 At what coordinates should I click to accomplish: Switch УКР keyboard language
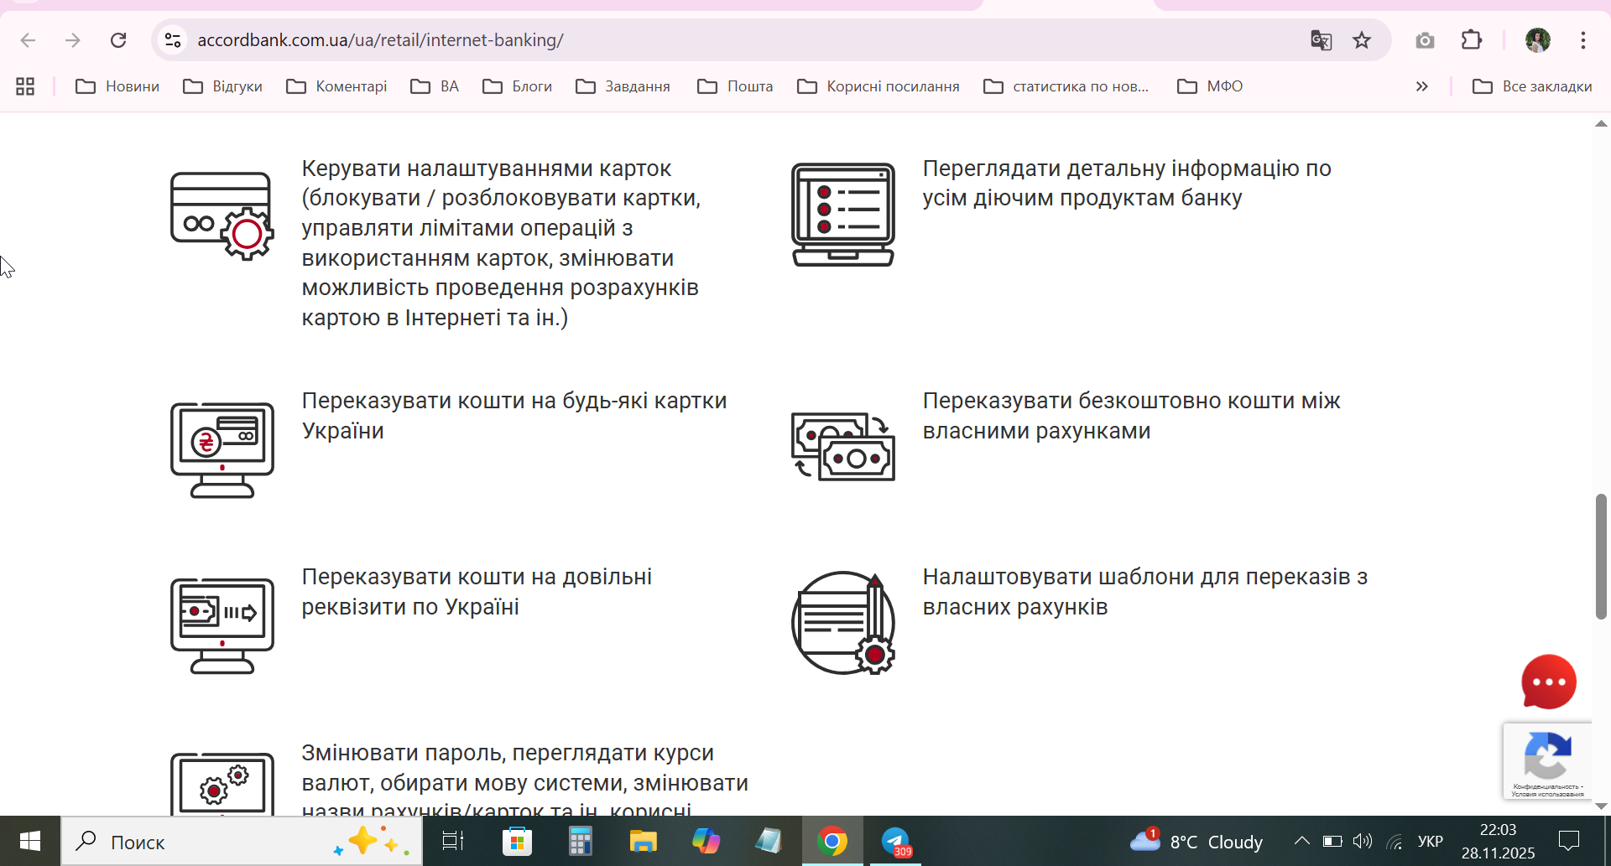1431,841
